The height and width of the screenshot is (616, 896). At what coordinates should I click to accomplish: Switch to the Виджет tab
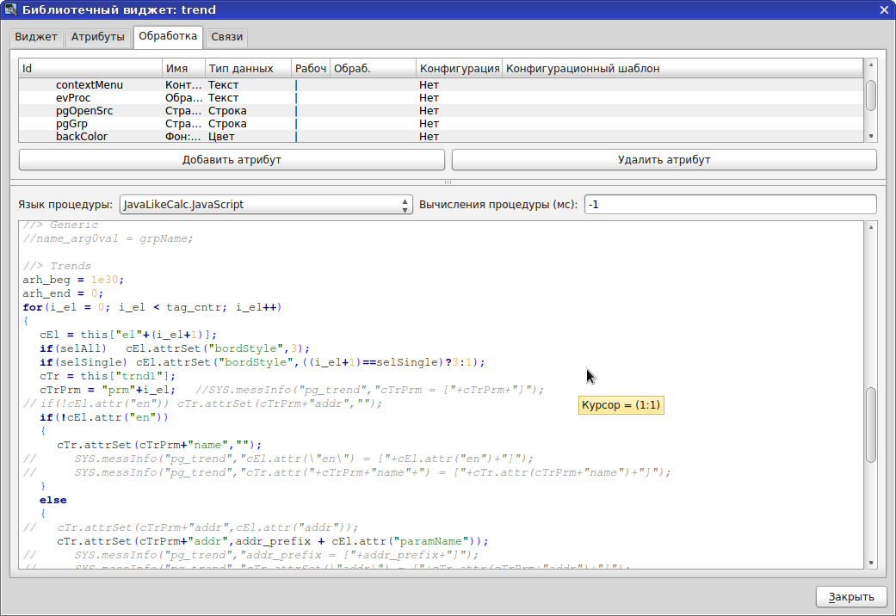pyautogui.click(x=35, y=37)
